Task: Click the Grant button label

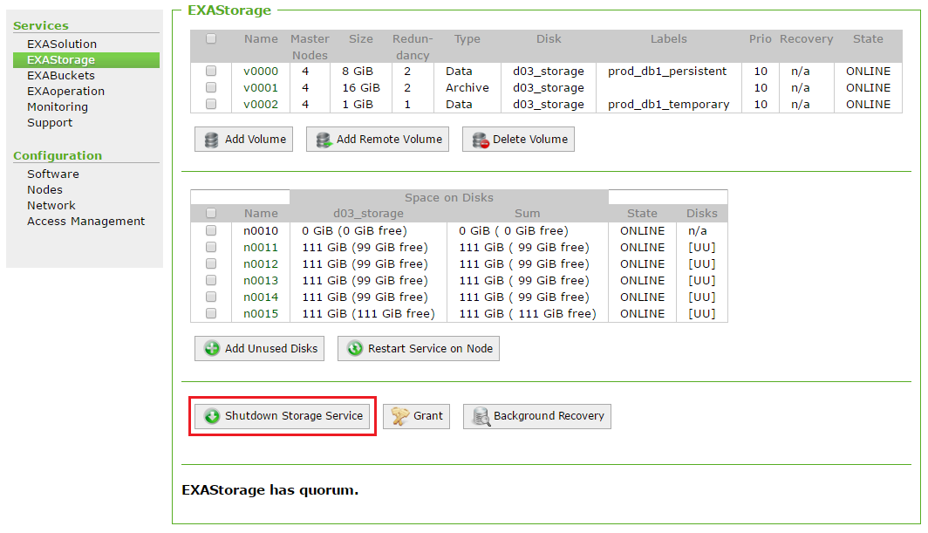Action: 428,416
